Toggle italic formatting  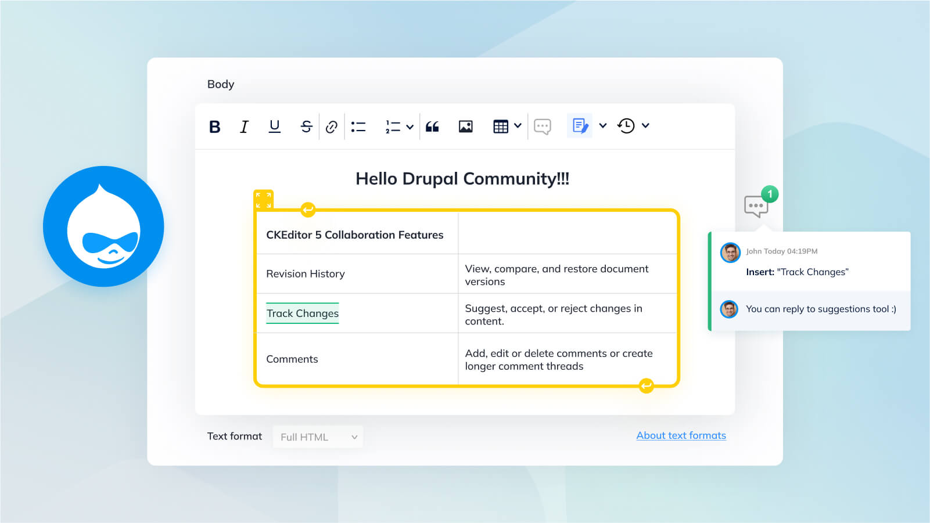coord(244,127)
